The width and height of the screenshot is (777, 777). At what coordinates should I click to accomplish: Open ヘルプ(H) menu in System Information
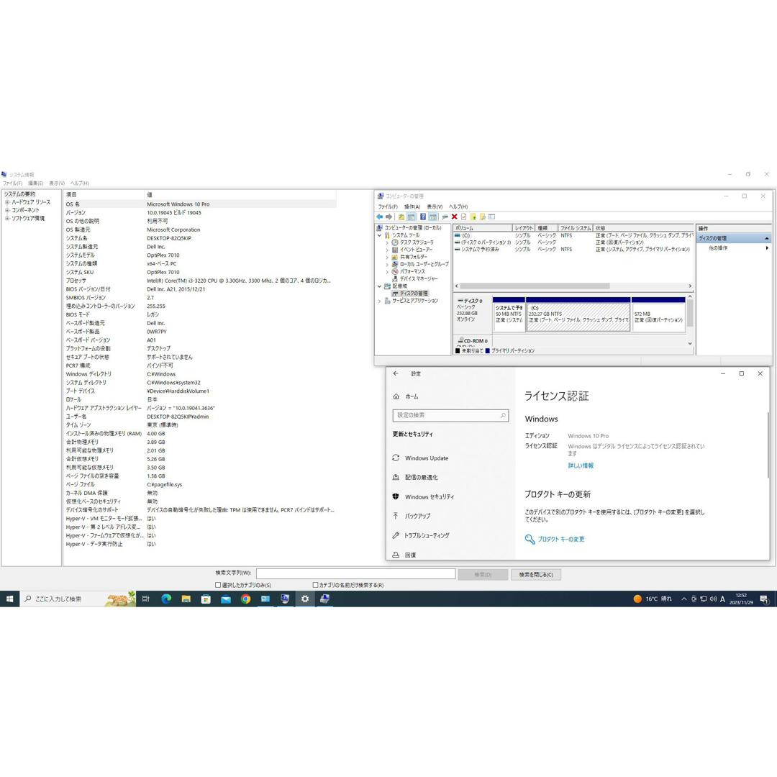[x=80, y=183]
